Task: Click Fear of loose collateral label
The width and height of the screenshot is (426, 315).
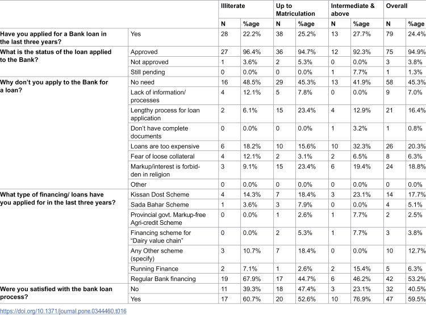Action: [162, 156]
